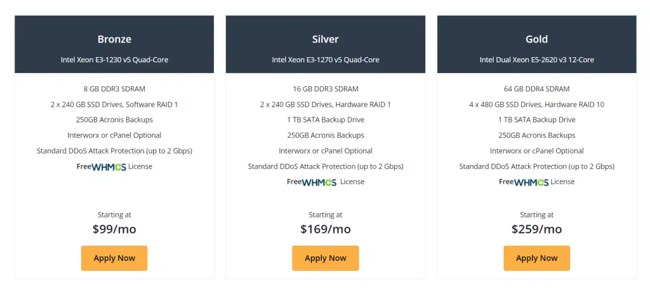Click the WHMCS logo in Silver card
Viewport: 650px width, 290px height.
tap(319, 182)
